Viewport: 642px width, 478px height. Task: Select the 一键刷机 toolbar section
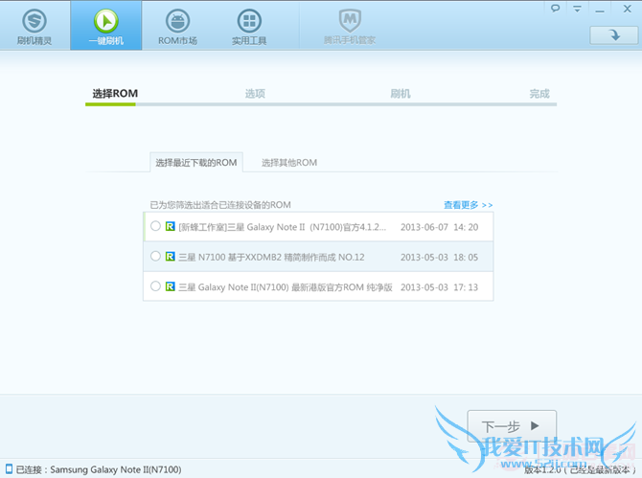coord(106,26)
